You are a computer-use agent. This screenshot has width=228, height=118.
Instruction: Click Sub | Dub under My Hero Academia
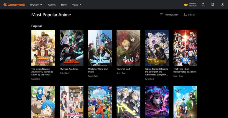(64, 73)
